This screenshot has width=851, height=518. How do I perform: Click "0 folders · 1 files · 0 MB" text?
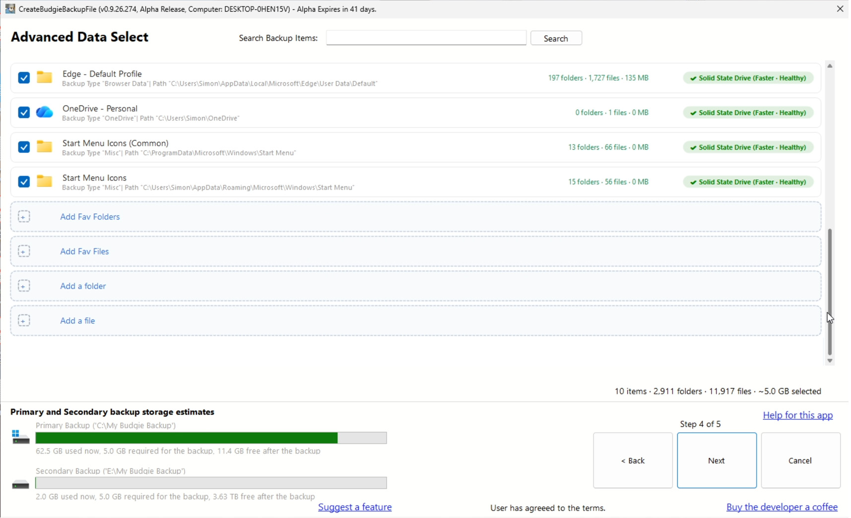click(612, 113)
